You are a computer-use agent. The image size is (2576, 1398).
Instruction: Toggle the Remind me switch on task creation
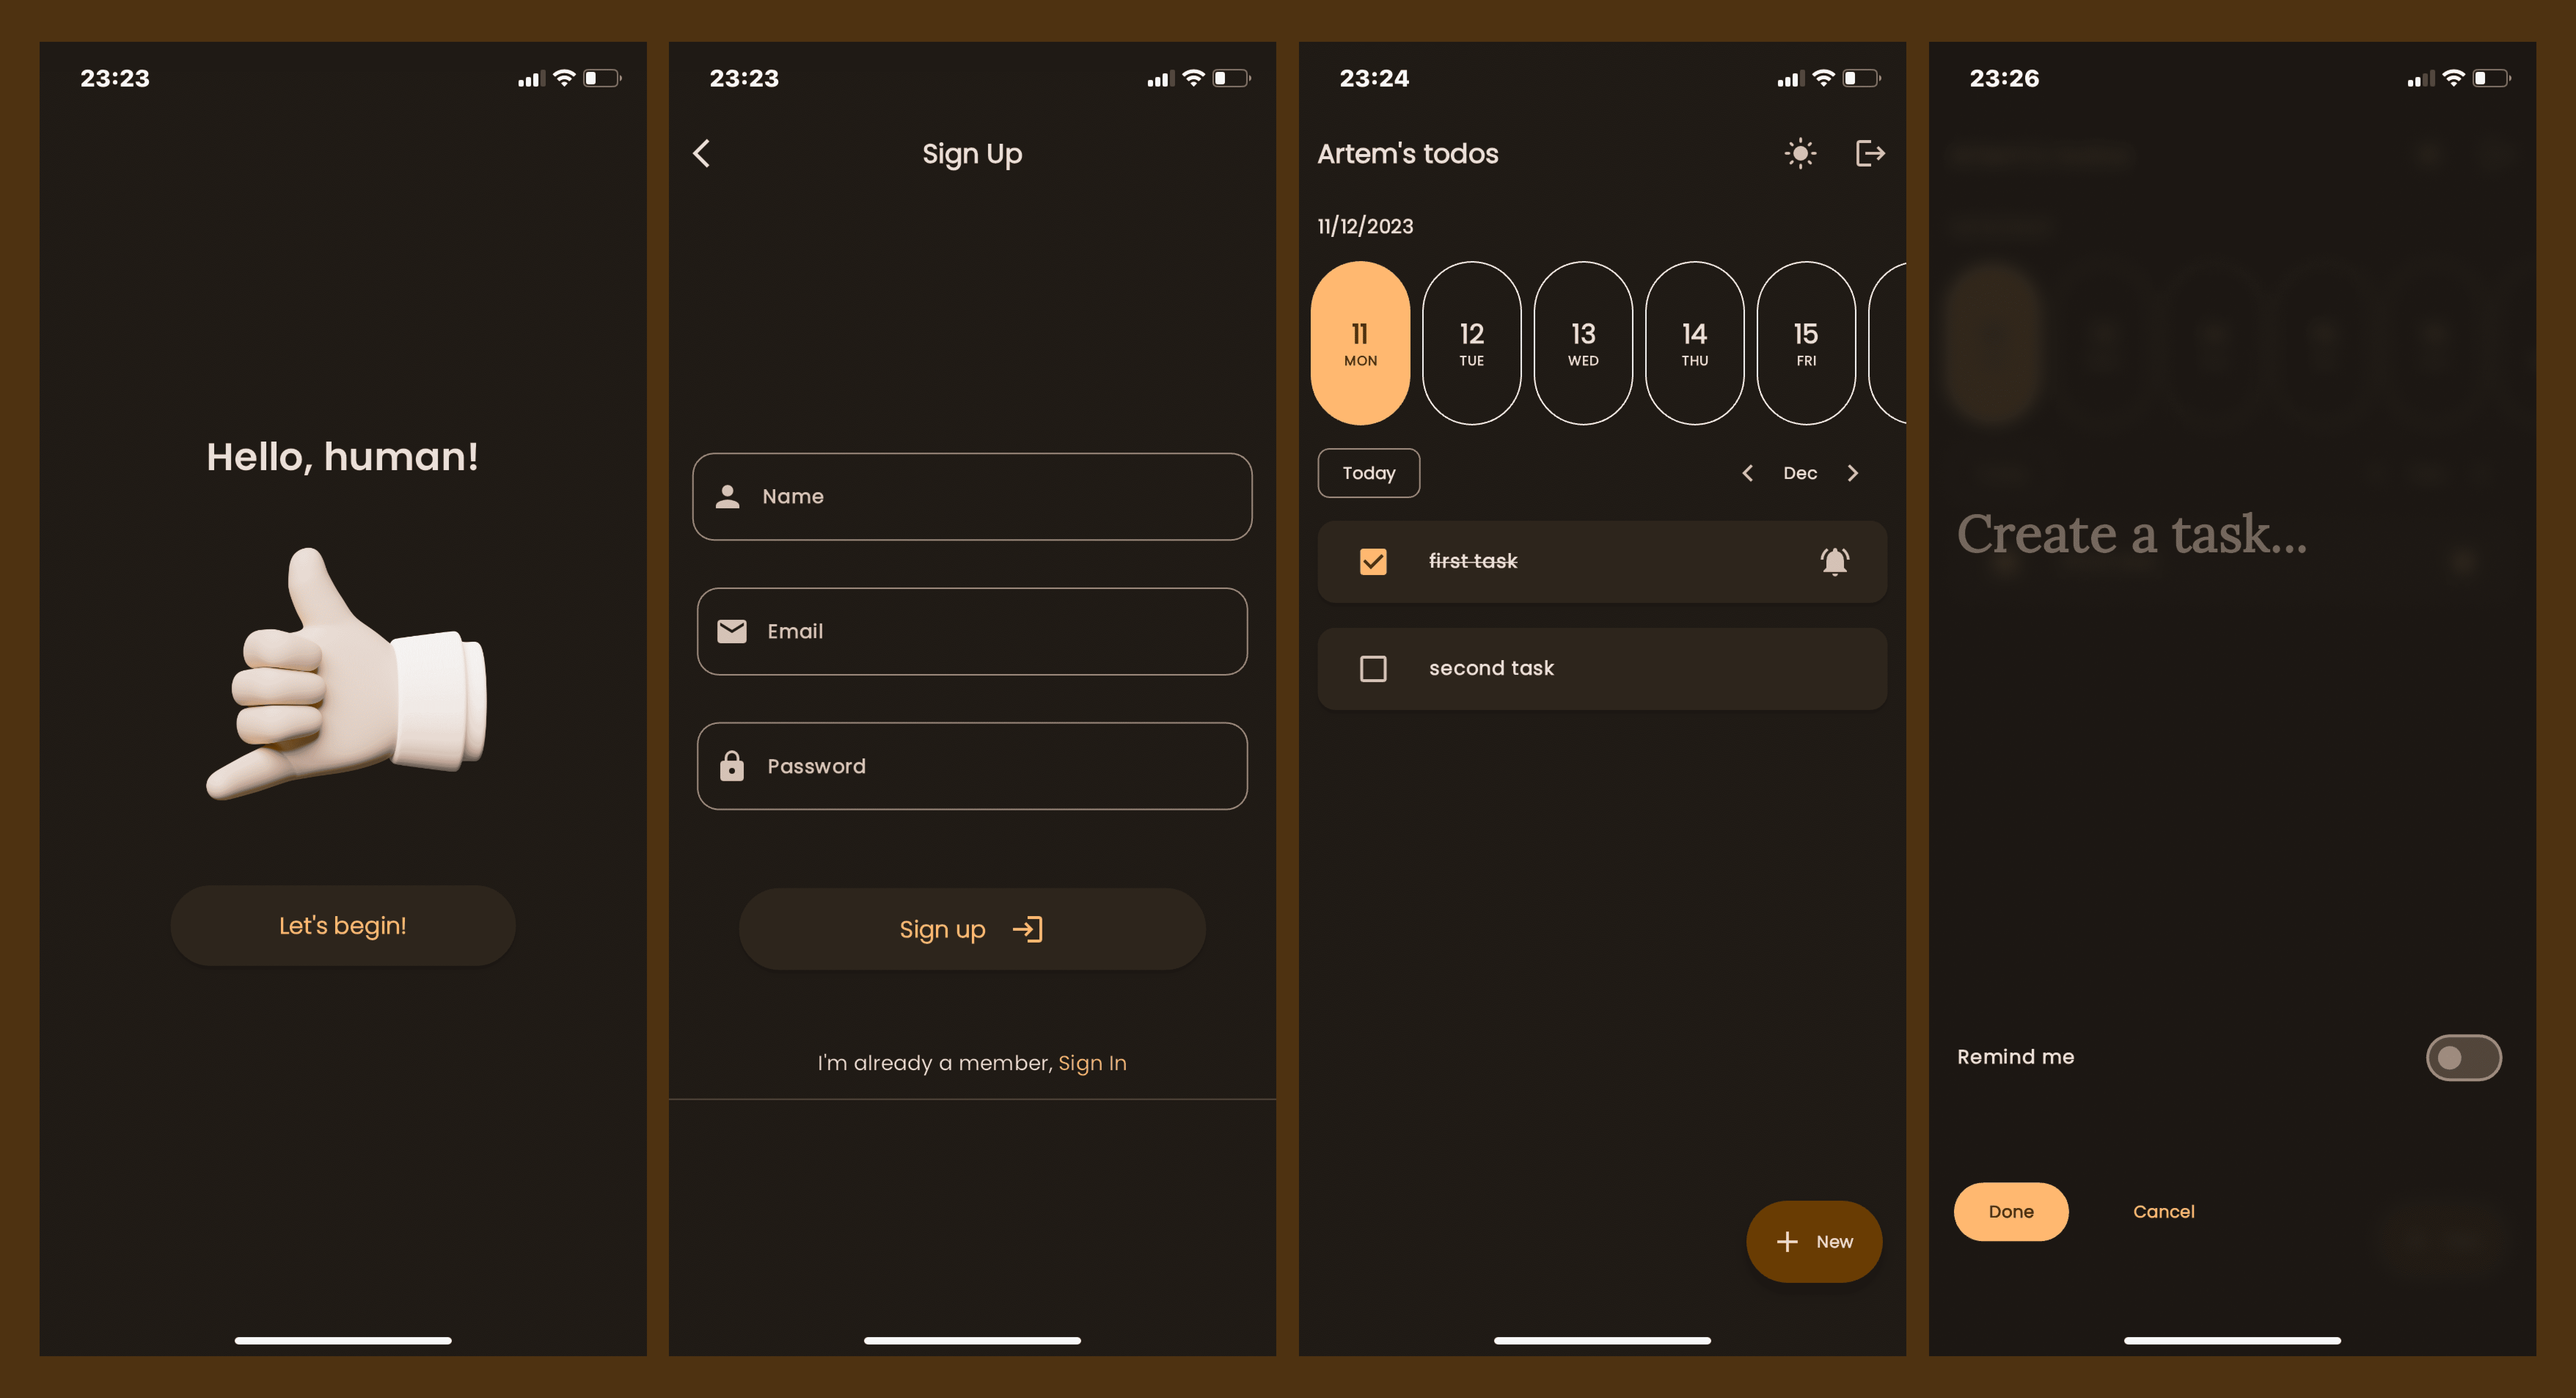pos(2464,1057)
